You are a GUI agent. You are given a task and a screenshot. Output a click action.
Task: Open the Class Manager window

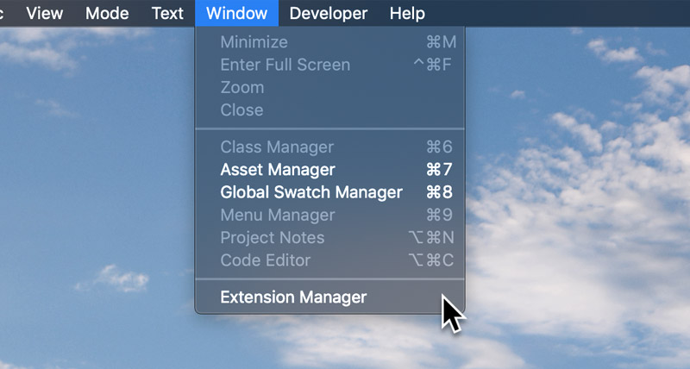click(329, 147)
